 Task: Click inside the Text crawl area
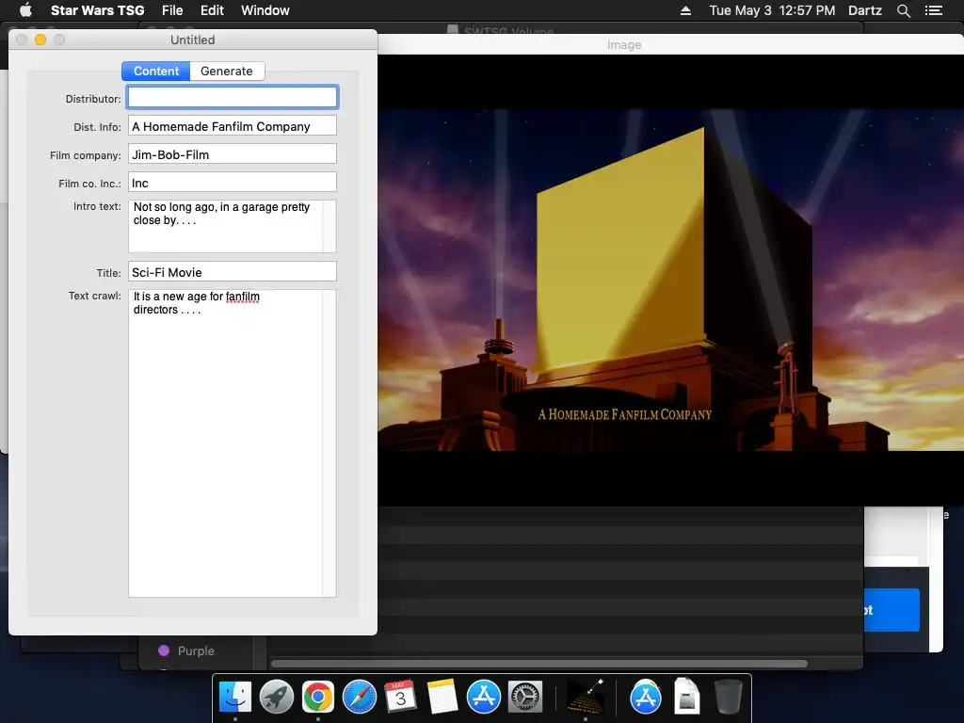coord(225,443)
